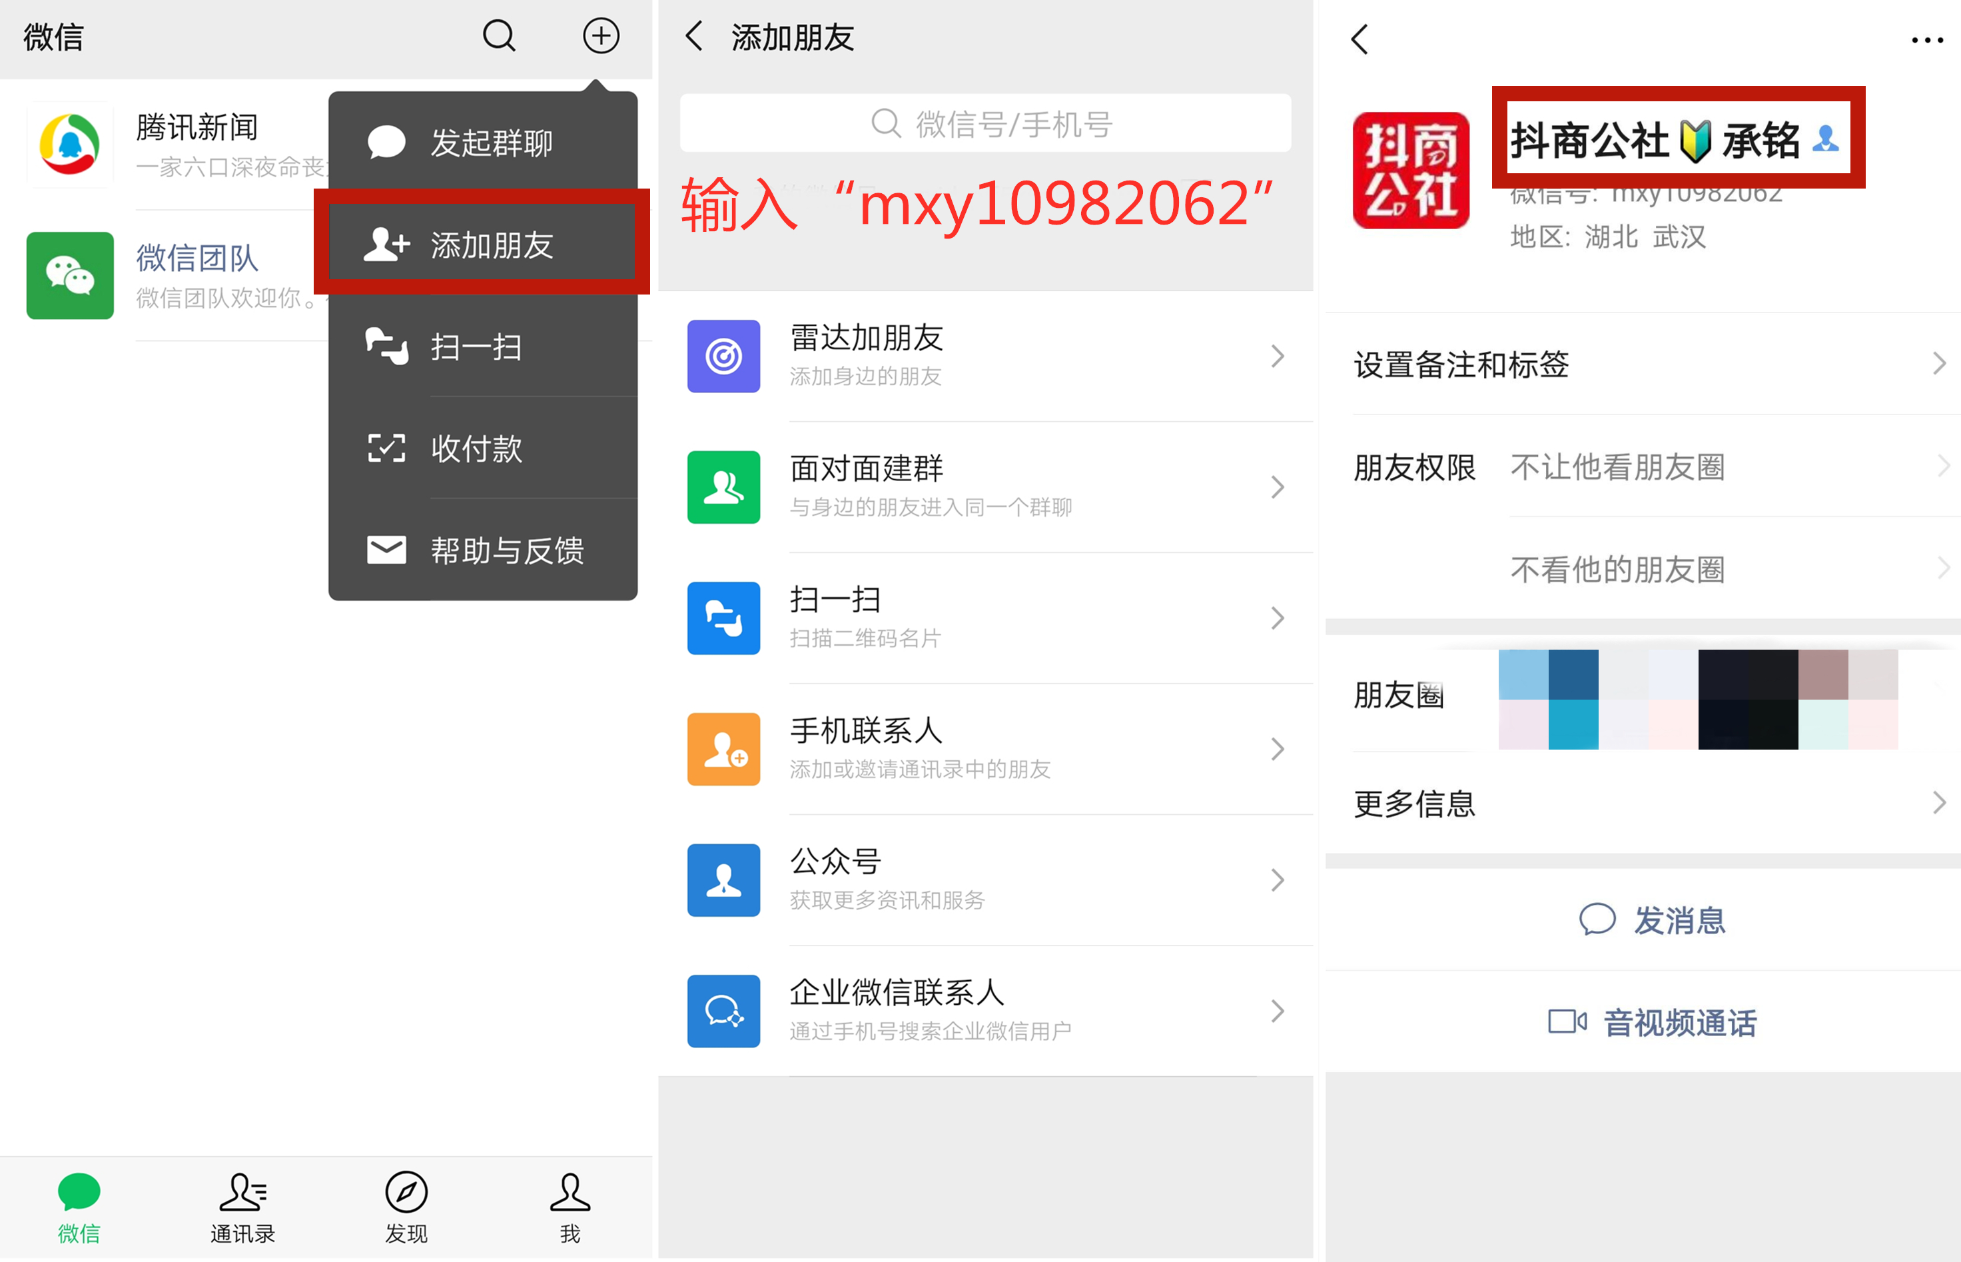Select 收付款 in the popup menu
Image resolution: width=1961 pixels, height=1262 pixels.
(484, 448)
